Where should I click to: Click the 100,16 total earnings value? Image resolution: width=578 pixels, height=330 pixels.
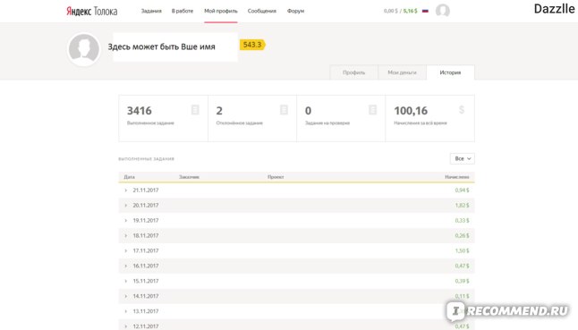click(x=411, y=111)
